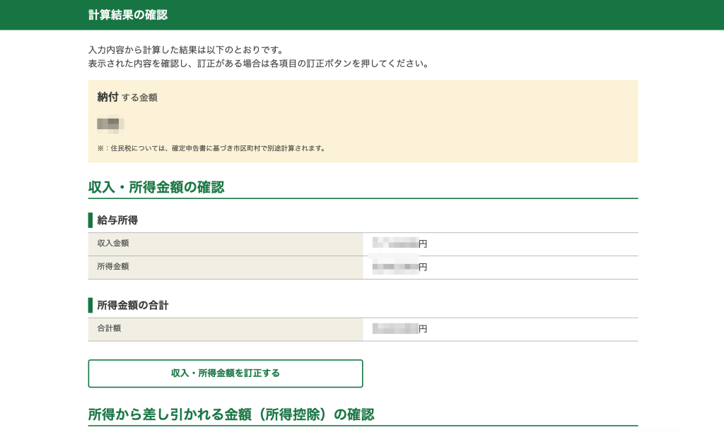Click the green bar marker beside 給与所得
This screenshot has height=432, width=724.
[90, 220]
